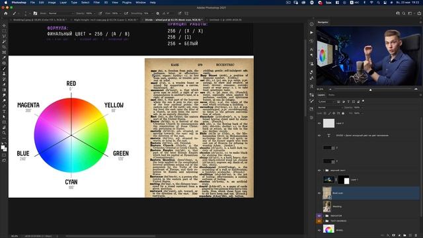Select the Clone Stamp tool
Image resolution: width=423 pixels, height=238 pixels.
[4, 73]
